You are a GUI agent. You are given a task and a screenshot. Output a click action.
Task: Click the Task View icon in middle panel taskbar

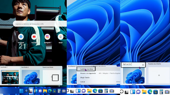pos(72,91)
